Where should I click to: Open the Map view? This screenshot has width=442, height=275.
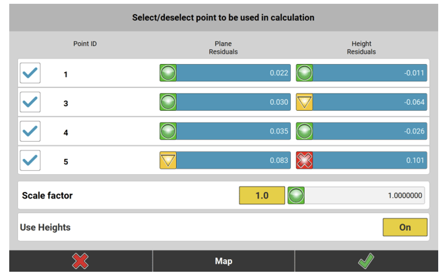click(223, 261)
